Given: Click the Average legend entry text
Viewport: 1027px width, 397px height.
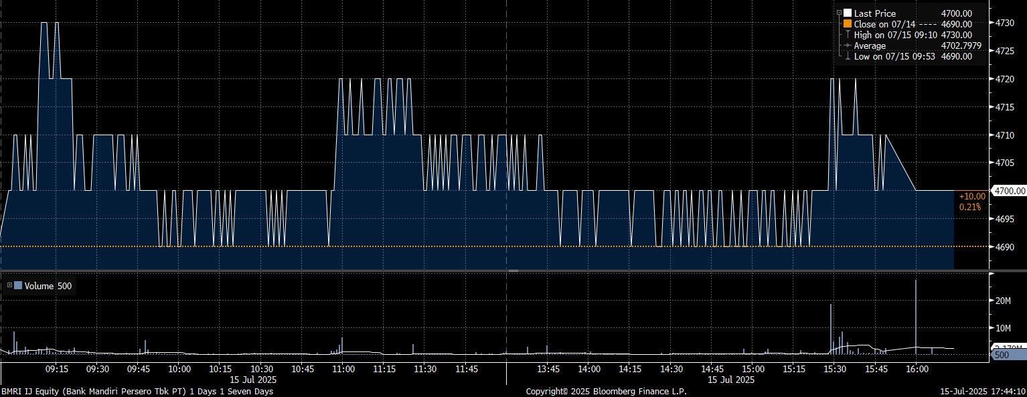Looking at the screenshot, I should pos(870,46).
